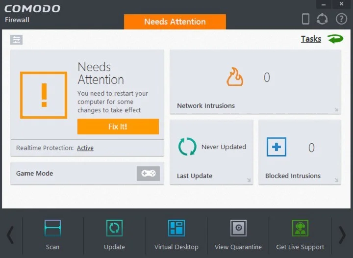Open the Tasks link
Viewport: 353px width, 258px height.
[x=311, y=39]
